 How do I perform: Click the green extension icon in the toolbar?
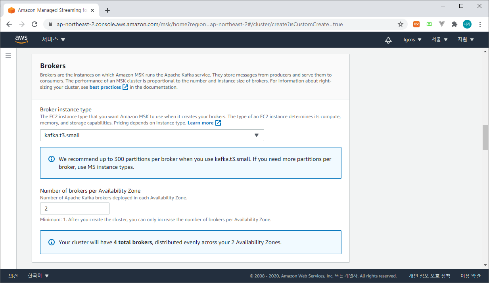pos(429,24)
